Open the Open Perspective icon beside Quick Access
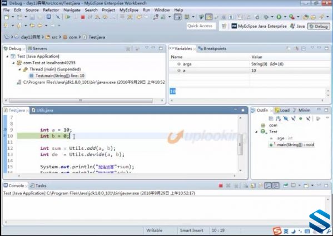 point(224,26)
